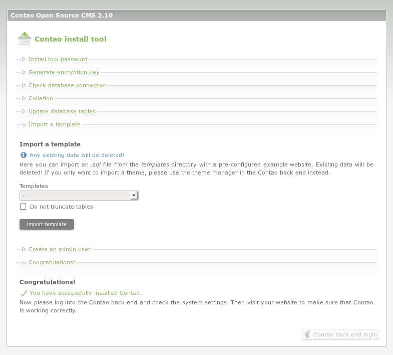
Task: Click the Contao install tool box icon
Action: [x=25, y=39]
